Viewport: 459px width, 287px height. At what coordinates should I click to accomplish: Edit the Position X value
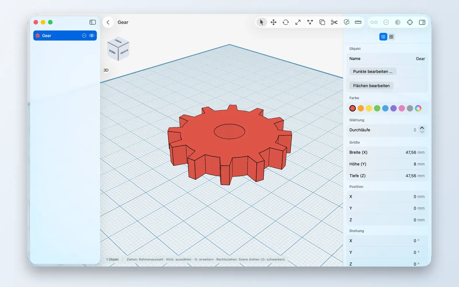point(419,197)
